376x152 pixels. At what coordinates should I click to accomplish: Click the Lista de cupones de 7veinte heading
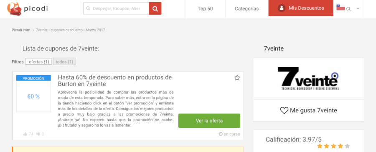[x=61, y=48]
